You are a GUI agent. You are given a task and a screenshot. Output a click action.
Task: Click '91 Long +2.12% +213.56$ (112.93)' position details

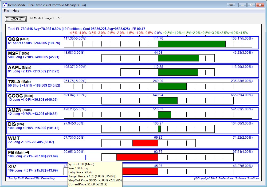click(x=34, y=71)
